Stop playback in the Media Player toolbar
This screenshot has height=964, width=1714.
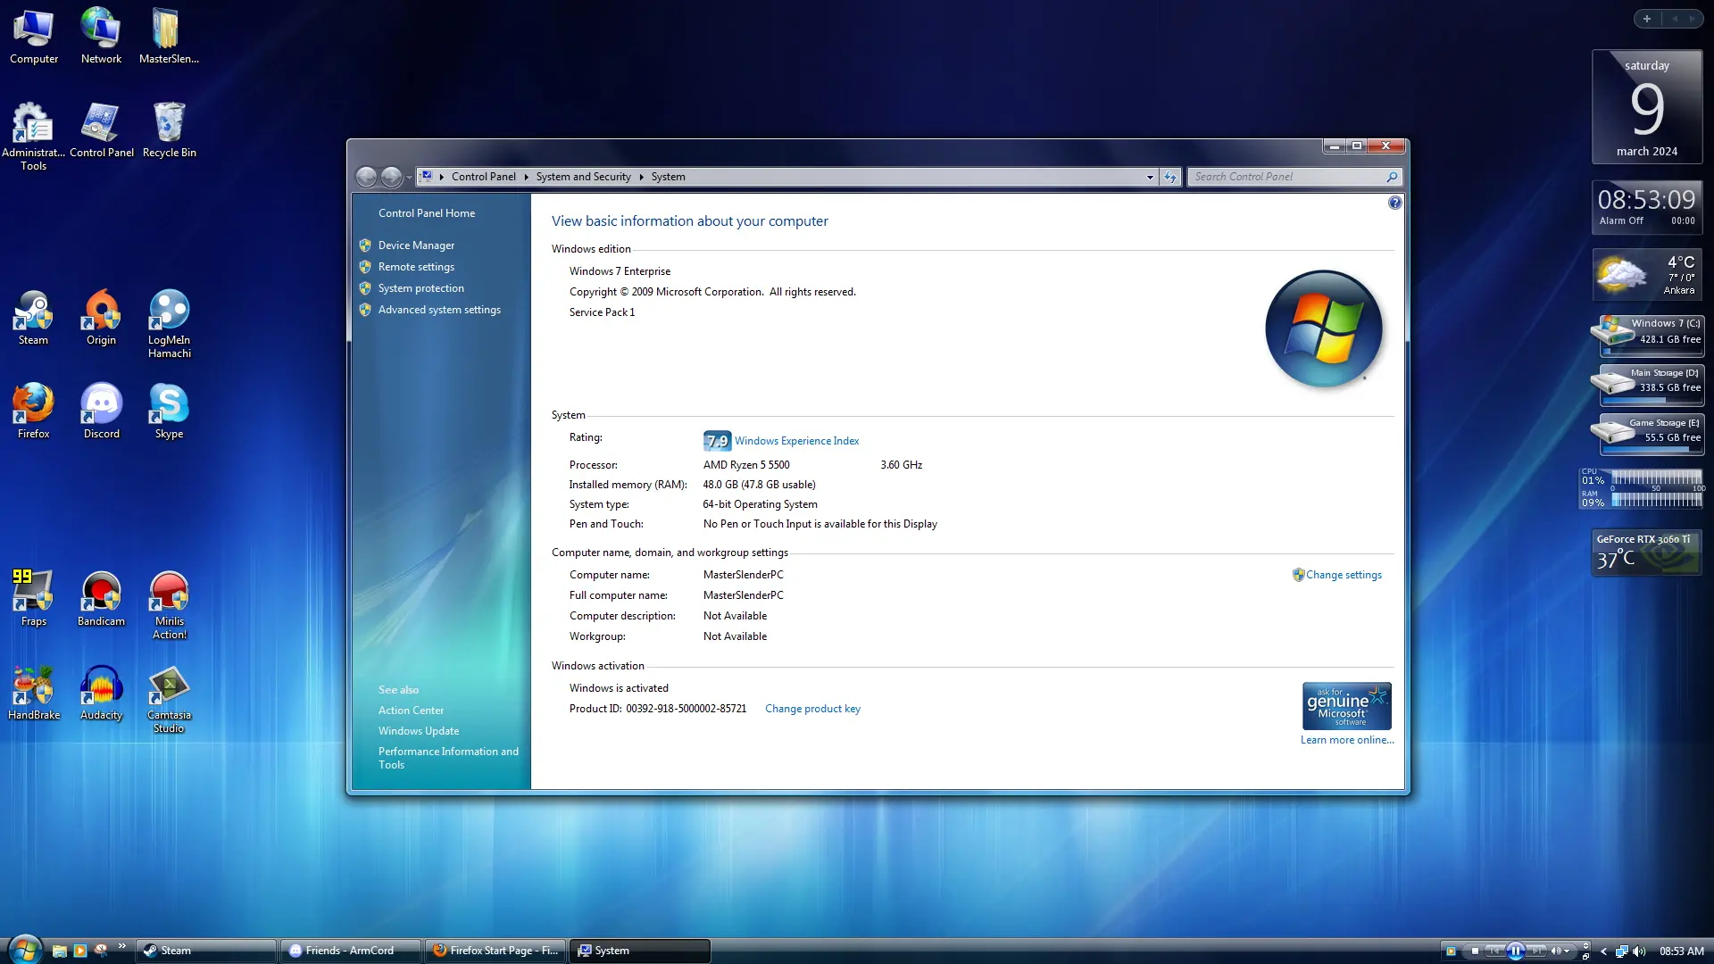1475,951
